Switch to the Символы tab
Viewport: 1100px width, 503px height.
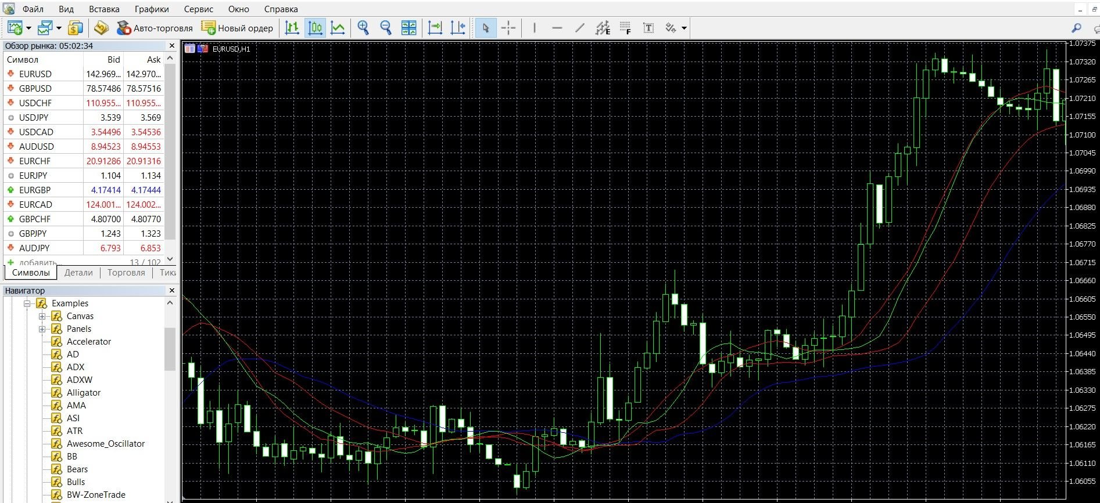point(31,273)
